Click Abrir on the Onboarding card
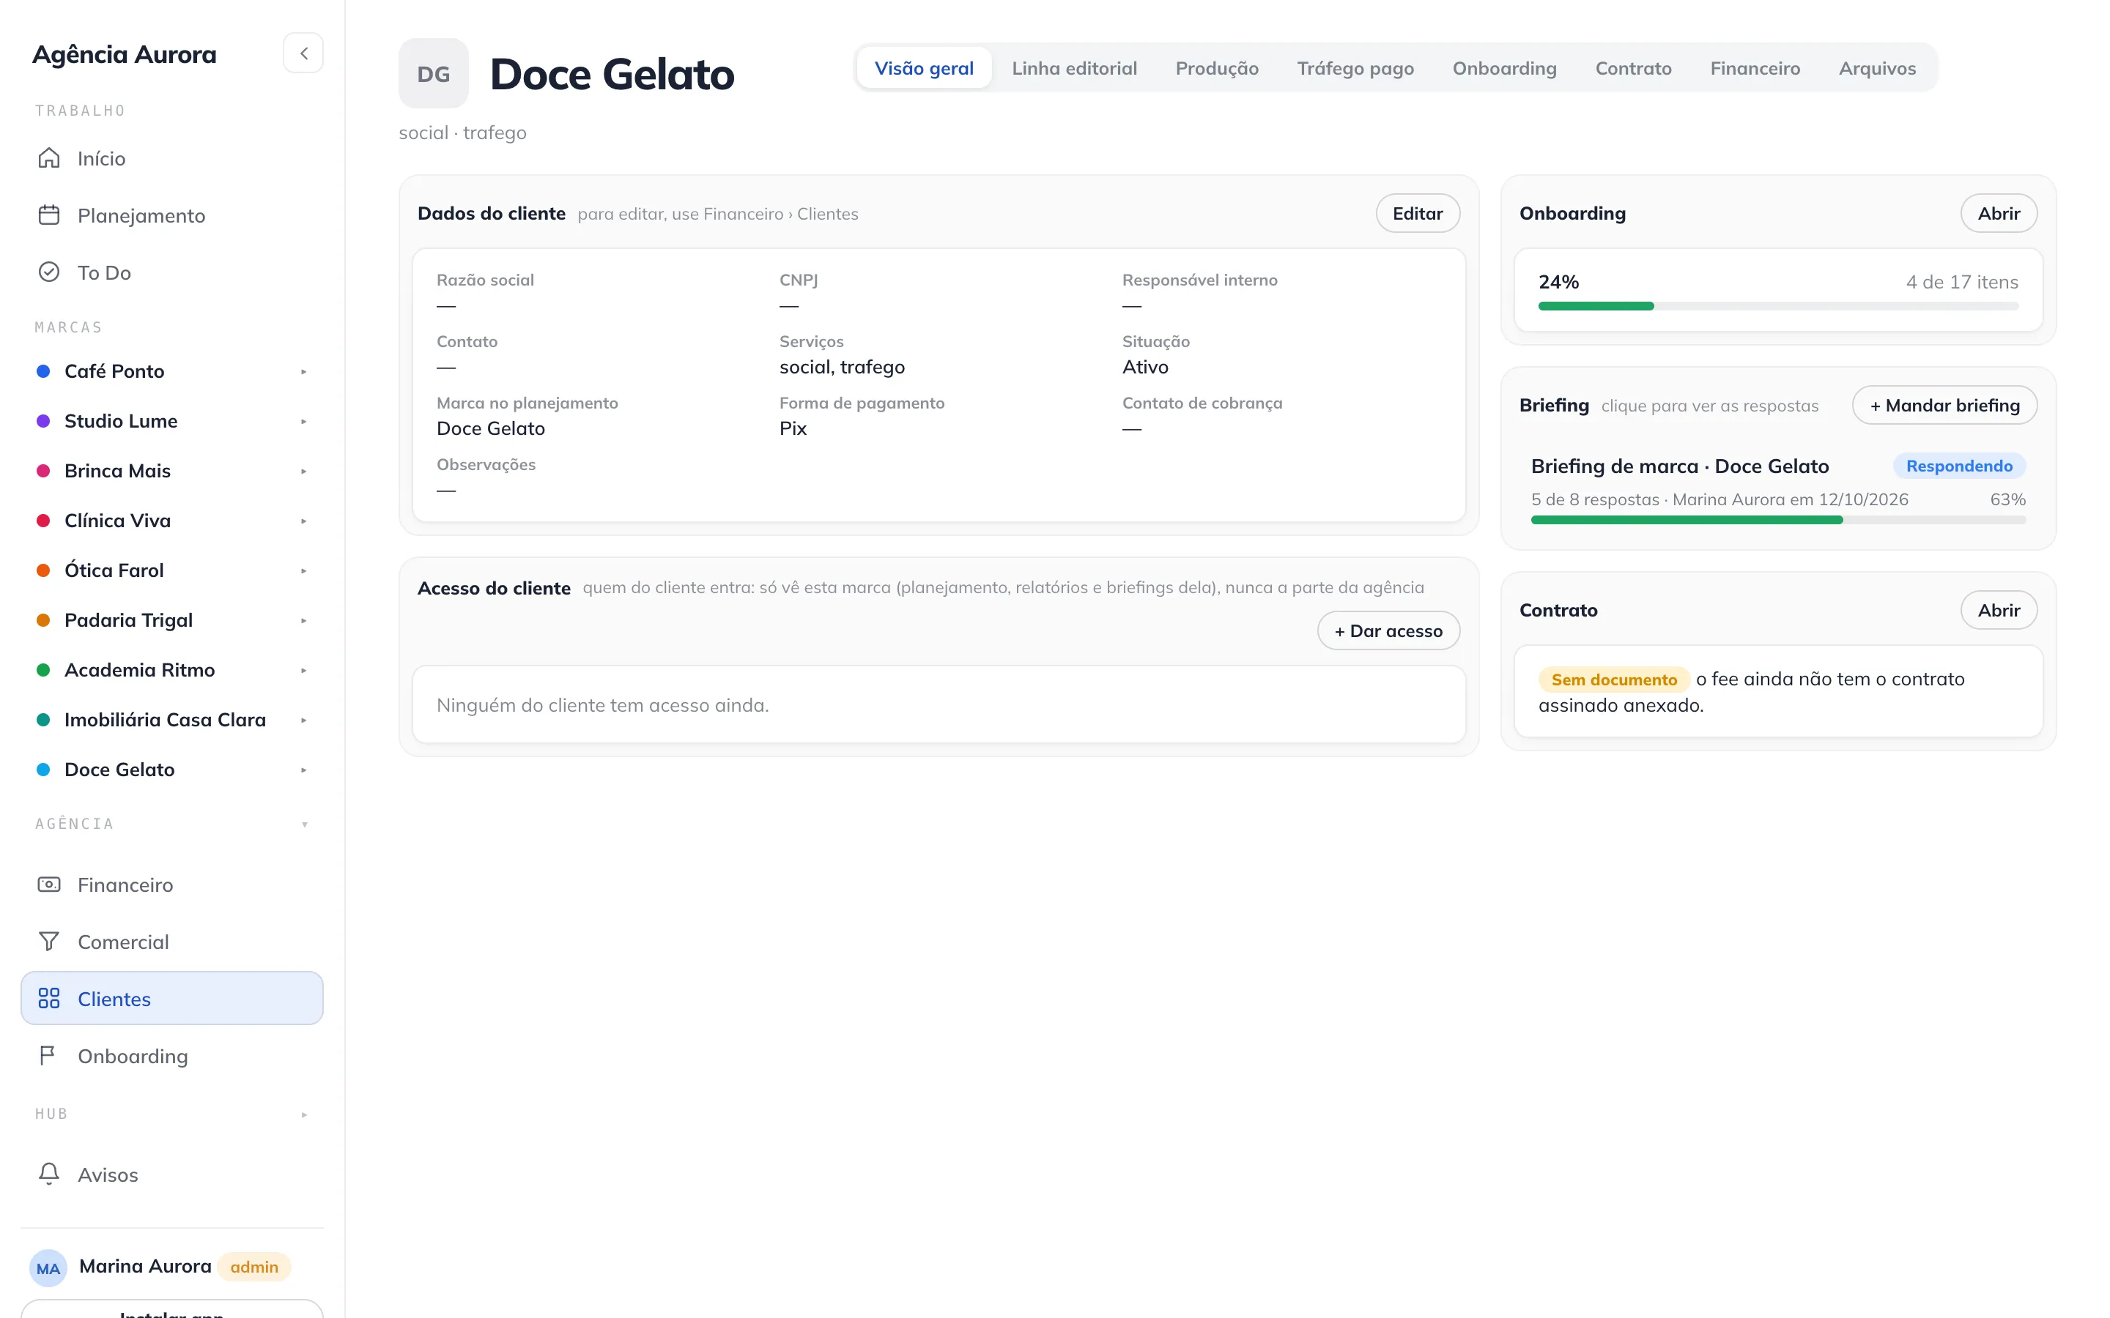This screenshot has width=2110, height=1318. (1997, 212)
